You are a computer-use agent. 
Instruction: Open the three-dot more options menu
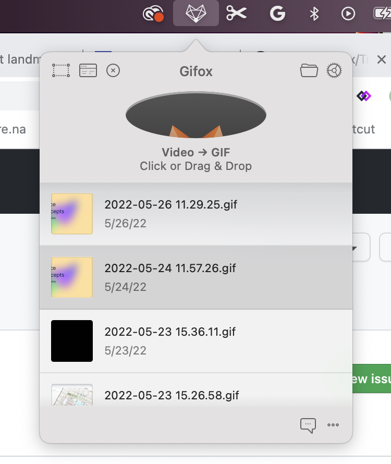tap(333, 425)
